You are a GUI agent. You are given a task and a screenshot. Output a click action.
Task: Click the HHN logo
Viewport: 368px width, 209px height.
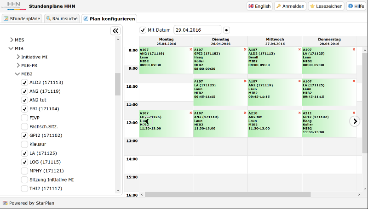pos(14,6)
